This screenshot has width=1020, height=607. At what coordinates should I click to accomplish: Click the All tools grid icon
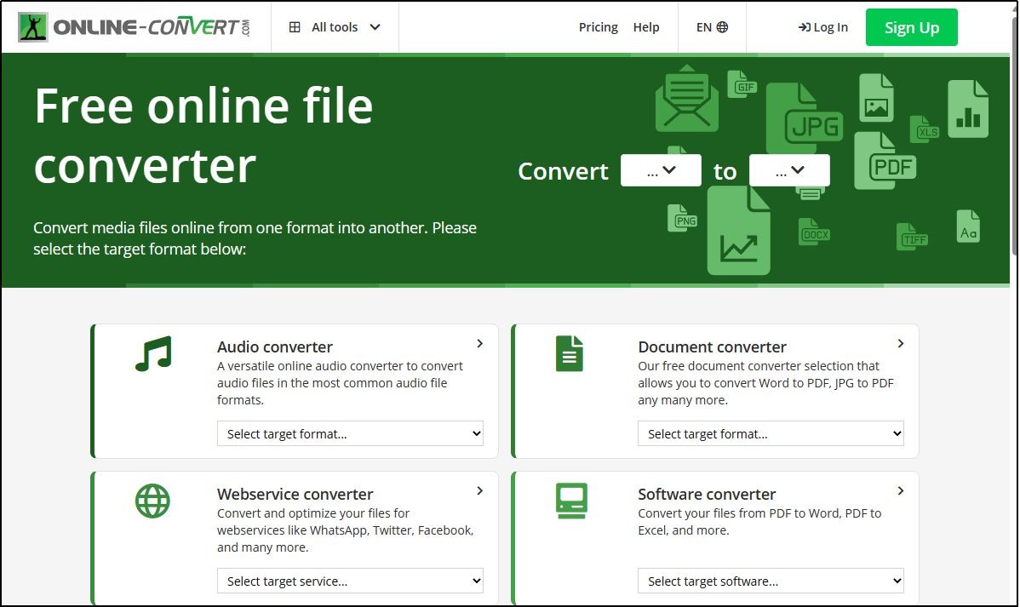click(x=295, y=27)
